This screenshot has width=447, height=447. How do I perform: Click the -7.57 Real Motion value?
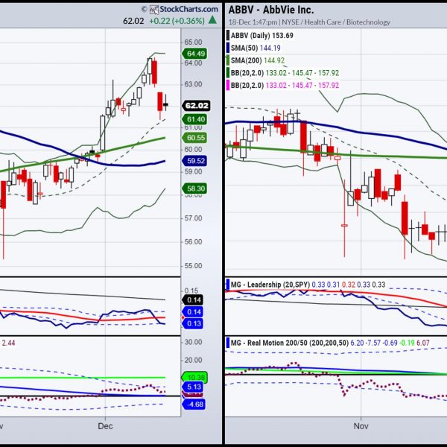[x=373, y=343]
